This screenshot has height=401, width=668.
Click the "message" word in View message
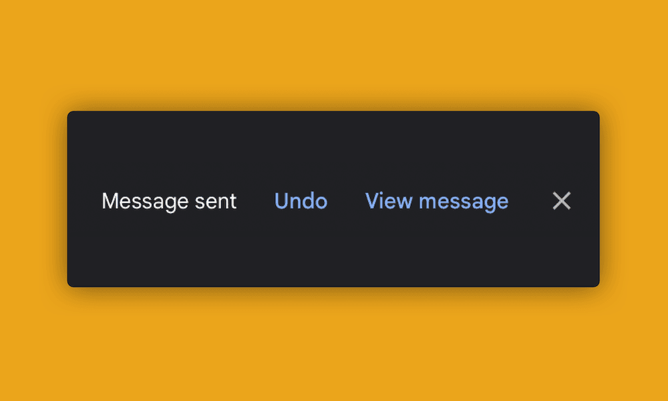click(x=464, y=202)
